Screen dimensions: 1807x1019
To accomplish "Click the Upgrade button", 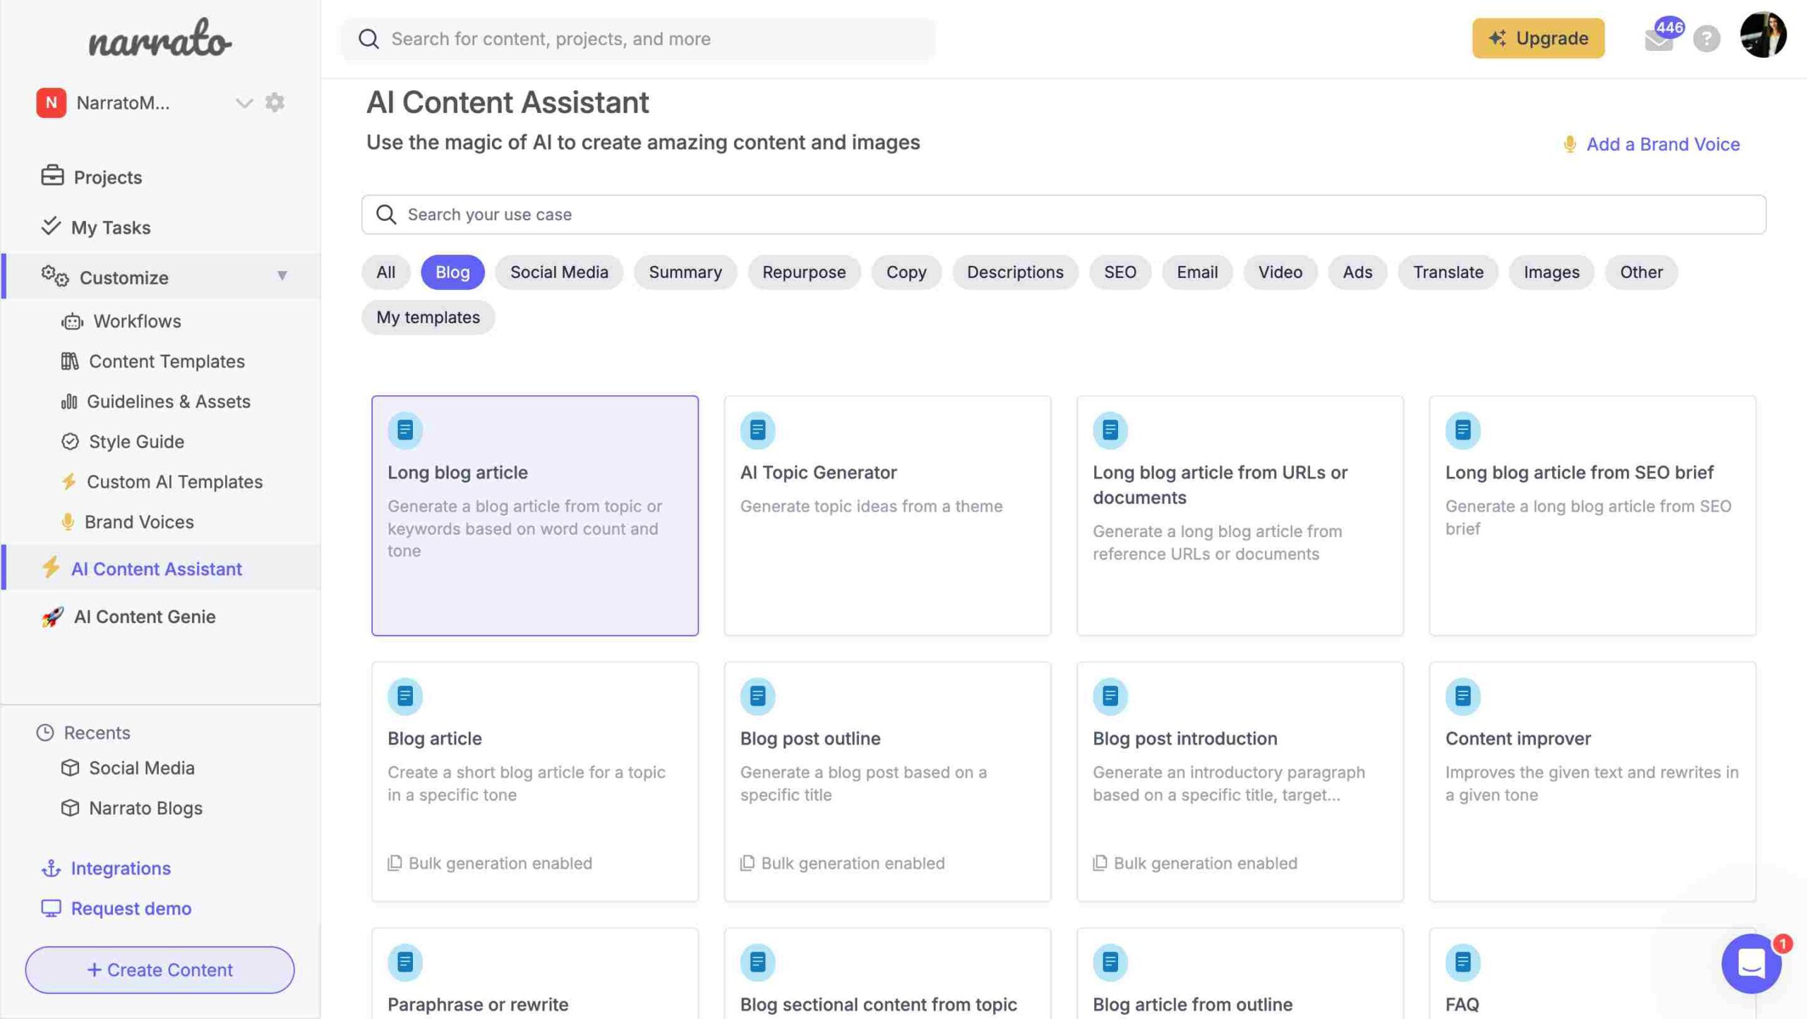I will tap(1537, 37).
